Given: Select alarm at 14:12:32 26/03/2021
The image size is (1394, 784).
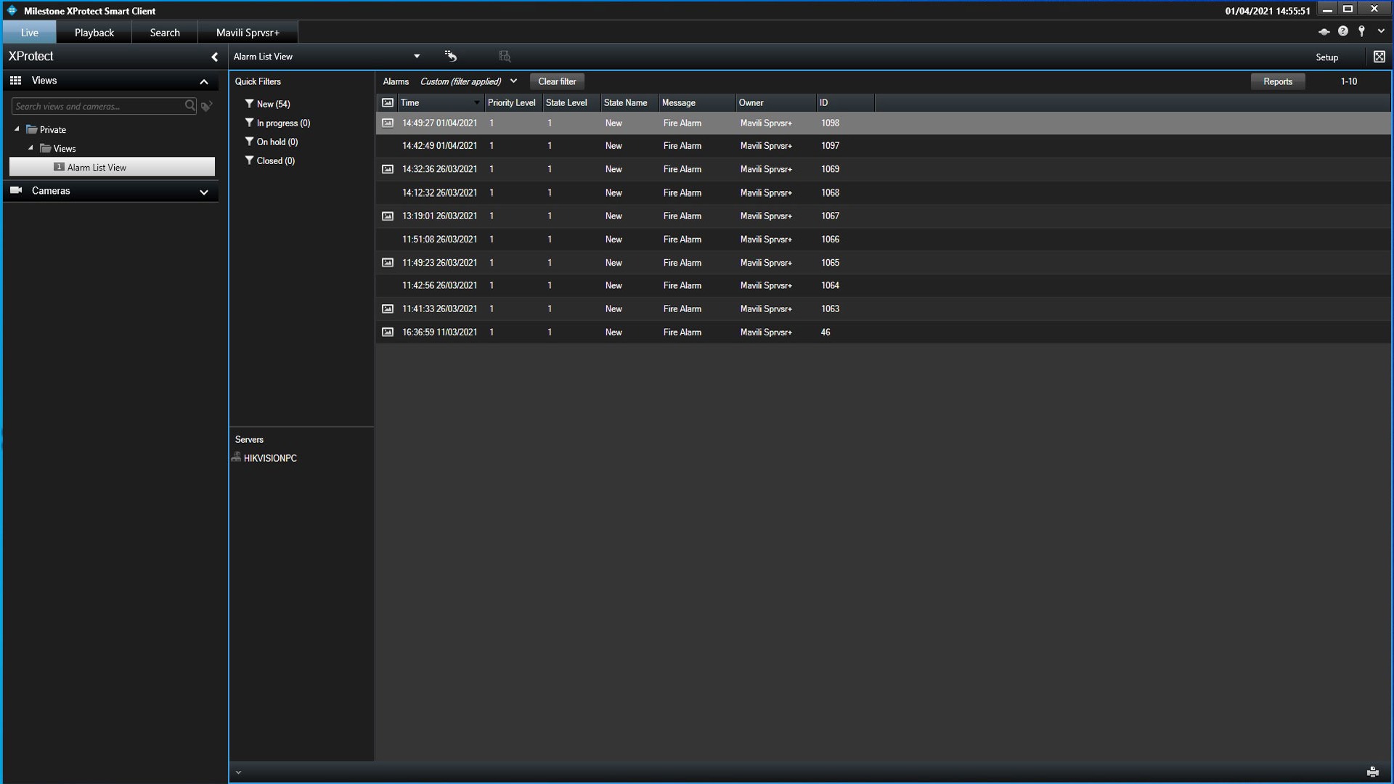Looking at the screenshot, I should (x=883, y=192).
